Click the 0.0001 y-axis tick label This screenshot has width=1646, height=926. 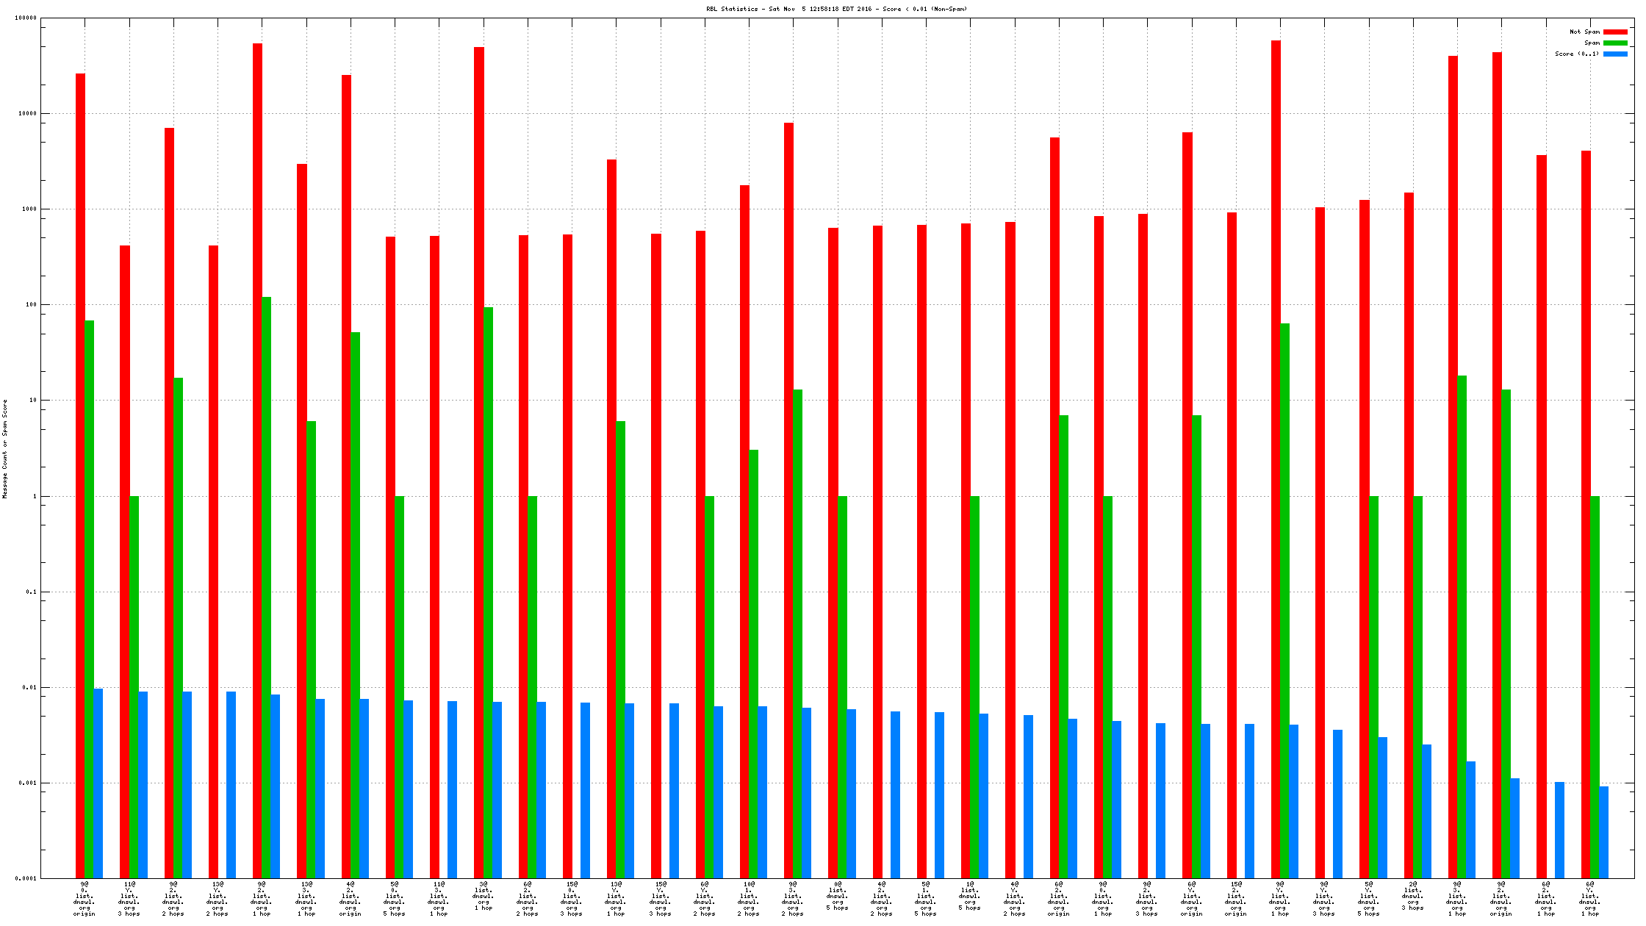26,878
